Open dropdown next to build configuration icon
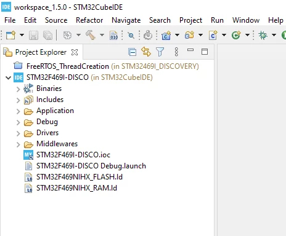This screenshot has width=286, height=236. [78, 35]
